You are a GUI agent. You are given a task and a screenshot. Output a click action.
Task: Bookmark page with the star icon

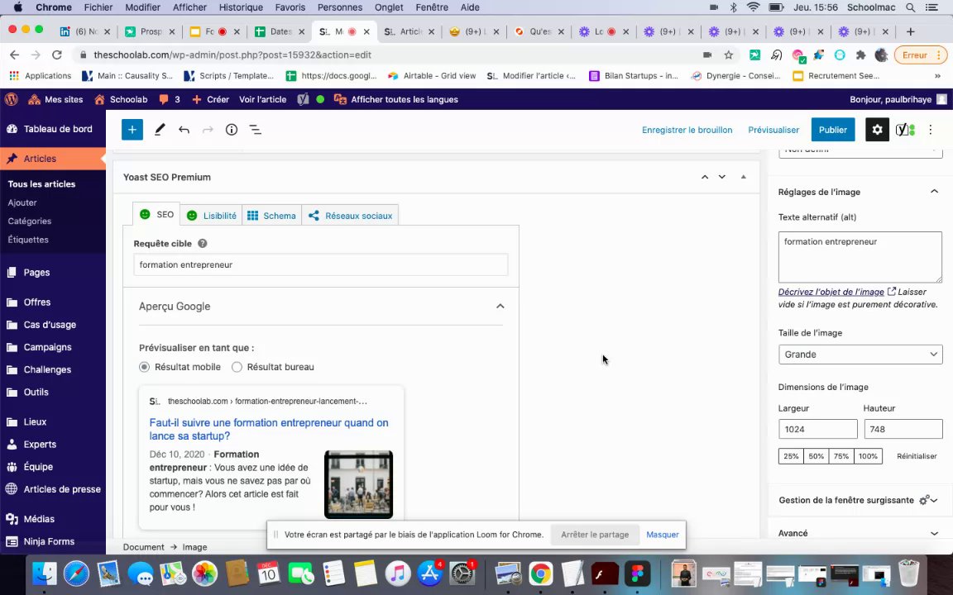coord(728,55)
